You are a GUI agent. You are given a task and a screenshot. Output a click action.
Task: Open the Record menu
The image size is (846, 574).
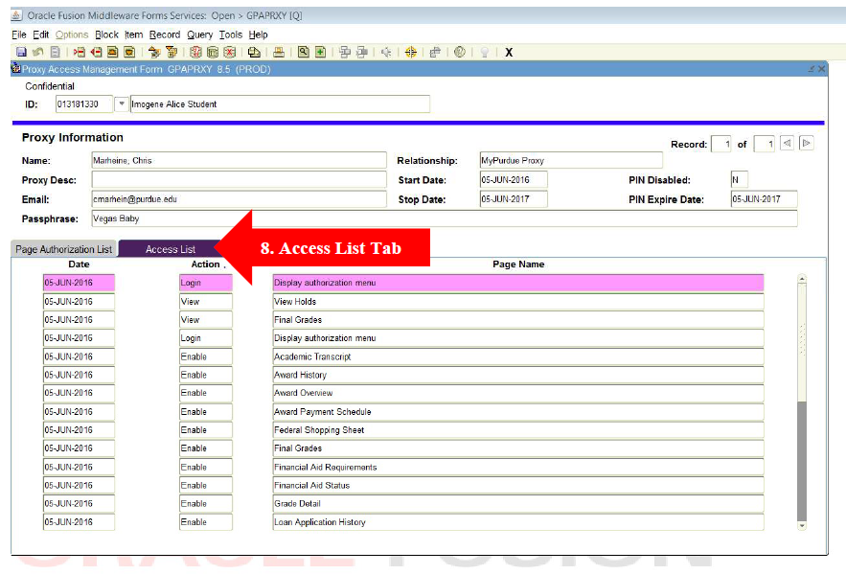165,34
